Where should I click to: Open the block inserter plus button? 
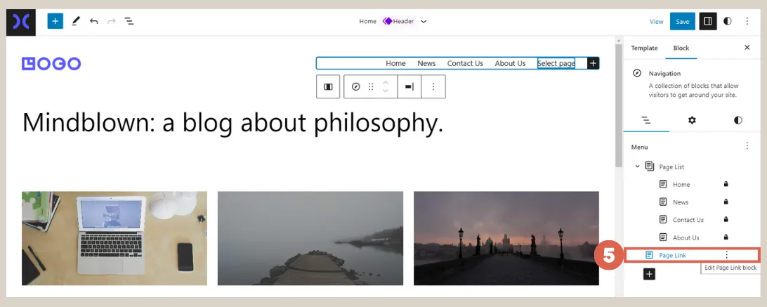tap(55, 21)
